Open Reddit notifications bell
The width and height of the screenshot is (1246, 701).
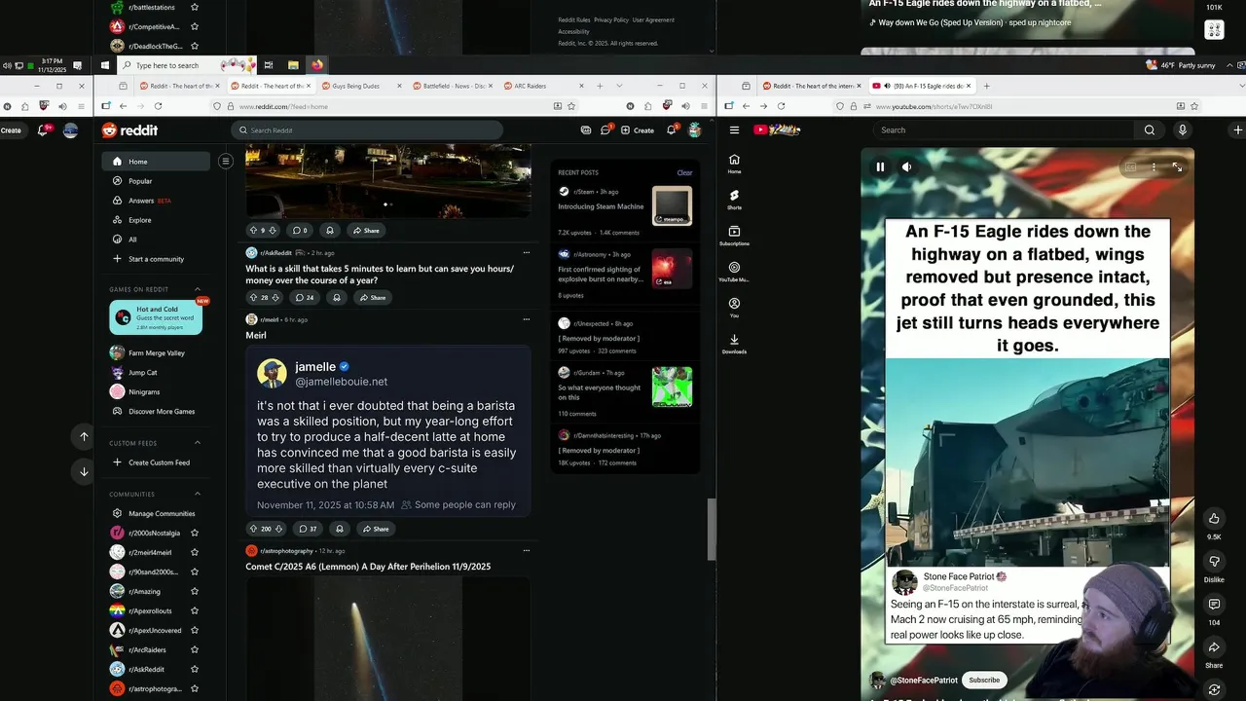[672, 129]
